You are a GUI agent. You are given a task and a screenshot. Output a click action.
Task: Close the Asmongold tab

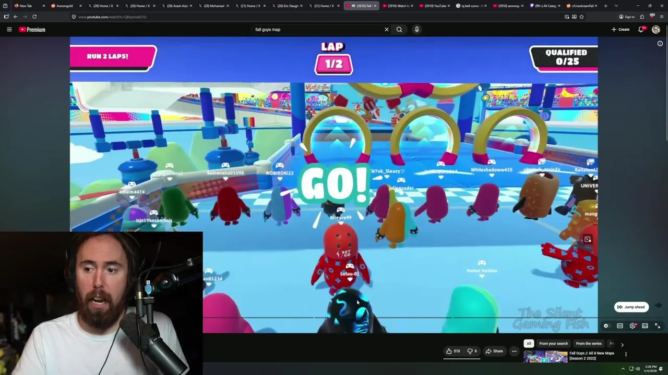click(80, 6)
